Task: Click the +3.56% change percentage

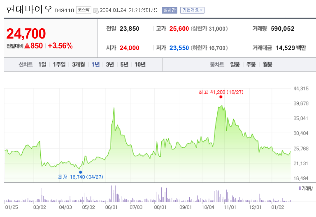Action: [x=60, y=46]
